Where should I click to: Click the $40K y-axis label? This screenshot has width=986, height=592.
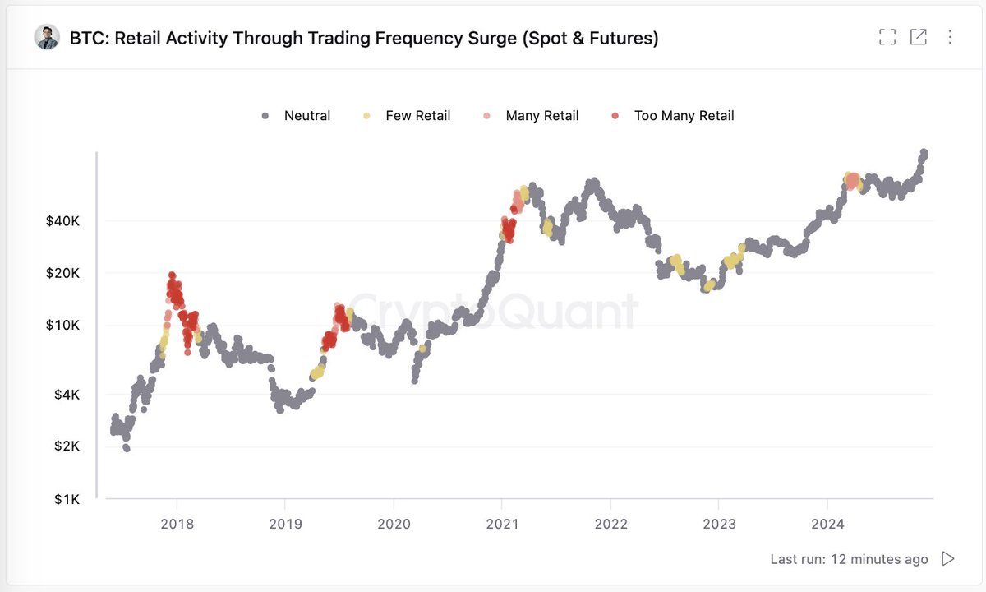[x=62, y=221]
